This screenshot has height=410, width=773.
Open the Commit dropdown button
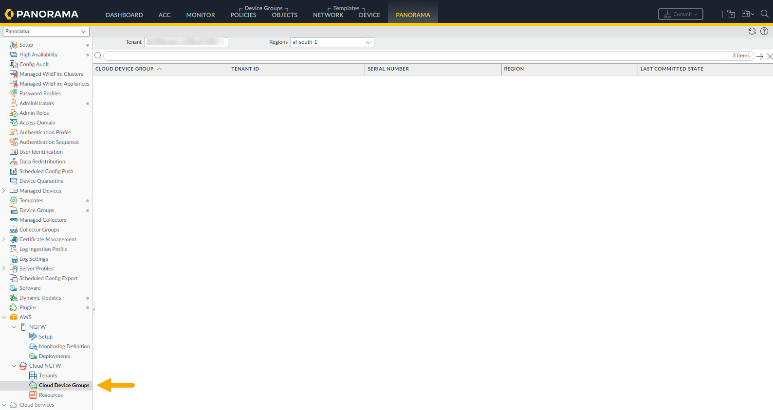681,14
